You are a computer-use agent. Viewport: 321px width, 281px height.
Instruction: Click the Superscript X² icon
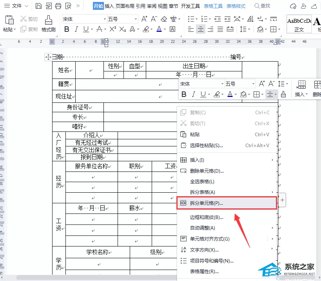[x=112, y=29]
